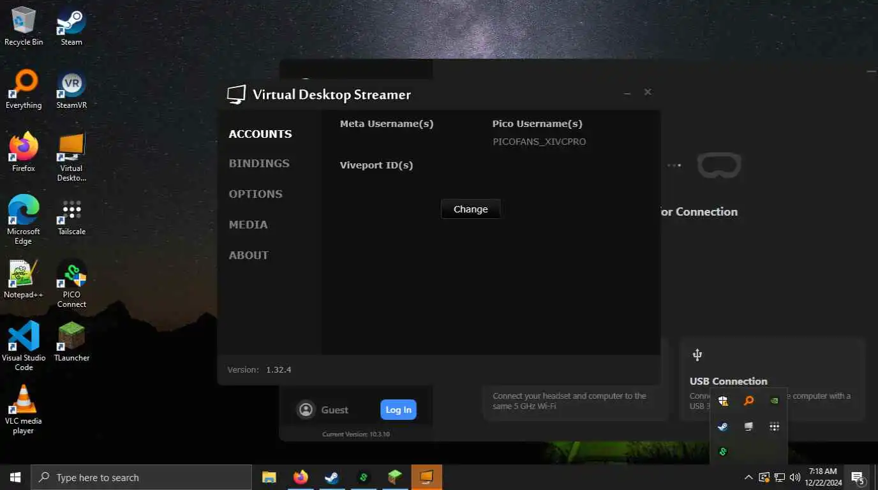Click the Guest label in PICO Connect
878x490 pixels.
click(334, 410)
